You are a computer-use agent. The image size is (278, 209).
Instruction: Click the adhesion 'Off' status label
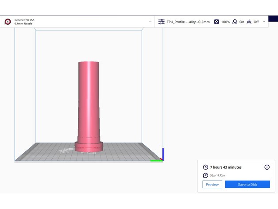(x=256, y=22)
